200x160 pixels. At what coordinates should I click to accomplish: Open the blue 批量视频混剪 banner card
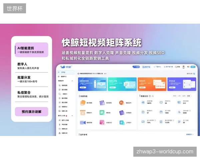[92, 84]
